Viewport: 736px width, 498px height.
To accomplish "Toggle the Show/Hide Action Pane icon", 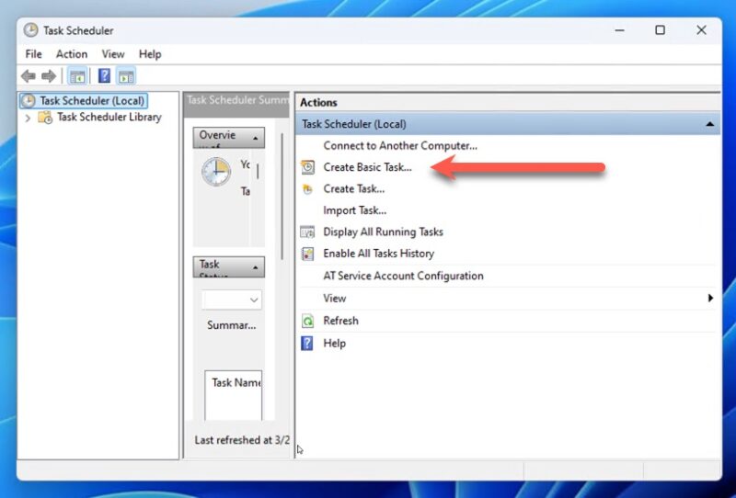I will click(126, 76).
